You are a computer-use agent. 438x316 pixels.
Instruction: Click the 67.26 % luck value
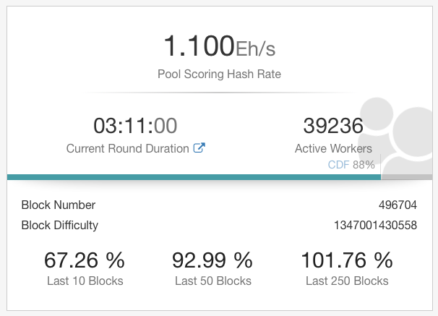click(84, 260)
